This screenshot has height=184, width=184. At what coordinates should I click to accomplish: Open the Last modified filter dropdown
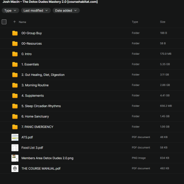point(36,11)
